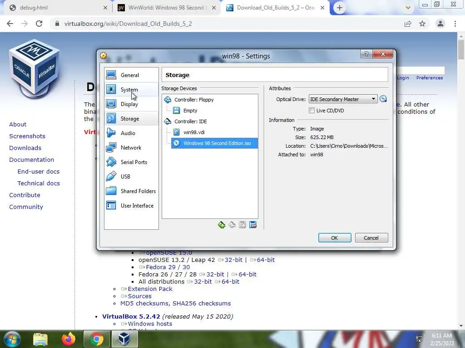Screen dimensions: 465x348
Task: Open the System settings category
Action: coord(131,90)
